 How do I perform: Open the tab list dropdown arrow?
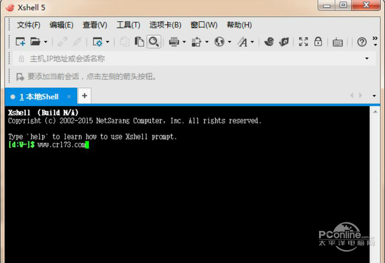click(x=374, y=96)
